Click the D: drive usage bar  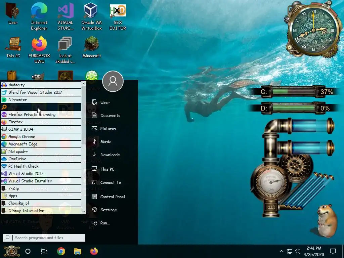coord(294,108)
